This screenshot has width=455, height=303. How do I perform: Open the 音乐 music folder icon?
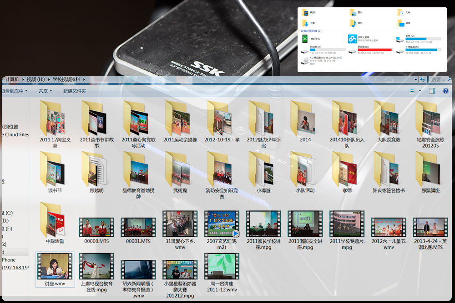pos(353,23)
